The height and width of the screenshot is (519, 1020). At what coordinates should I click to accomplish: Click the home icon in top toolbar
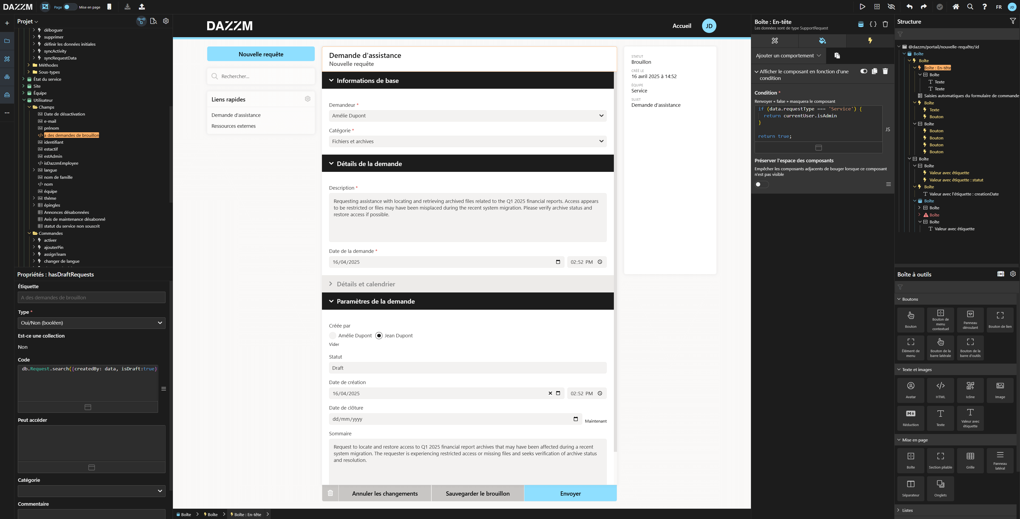point(956,7)
